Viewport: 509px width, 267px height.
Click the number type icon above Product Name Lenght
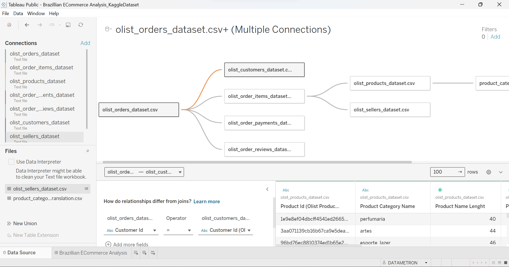pos(440,190)
